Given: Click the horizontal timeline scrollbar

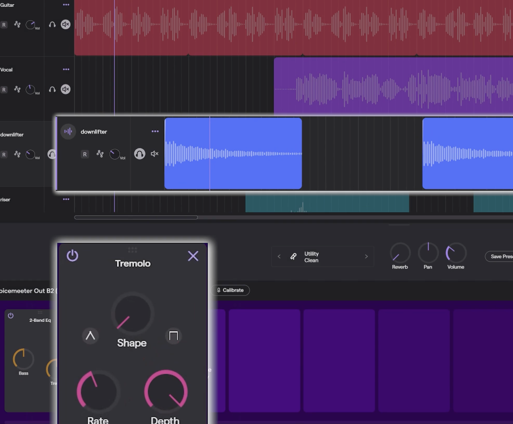Looking at the screenshot, I should coord(136,217).
